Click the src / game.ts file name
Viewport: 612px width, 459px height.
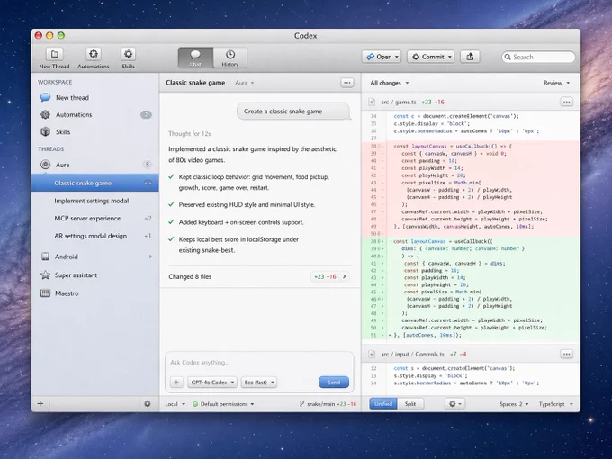tap(399, 102)
